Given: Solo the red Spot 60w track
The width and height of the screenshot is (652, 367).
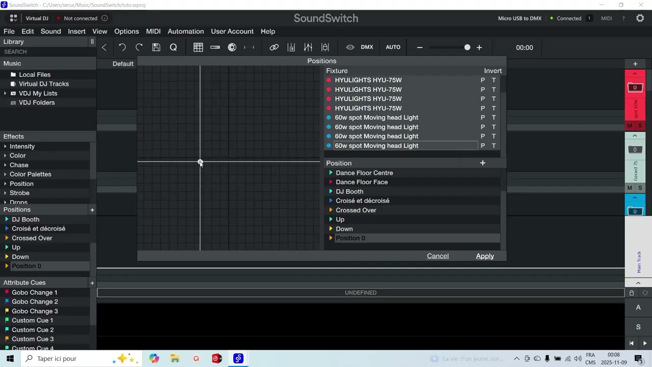Looking at the screenshot, I should point(640,126).
